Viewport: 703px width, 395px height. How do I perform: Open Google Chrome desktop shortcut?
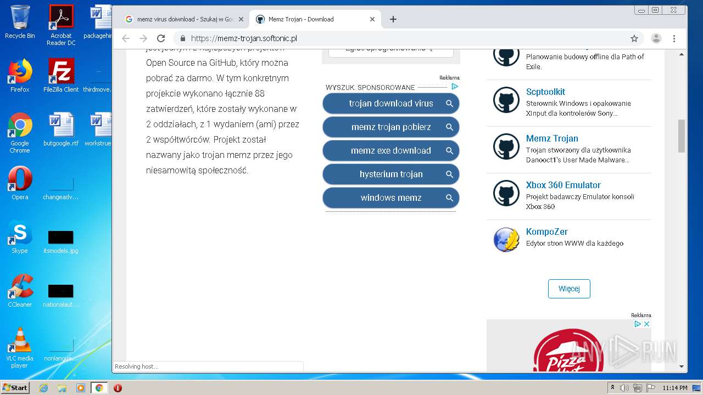pyautogui.click(x=20, y=133)
